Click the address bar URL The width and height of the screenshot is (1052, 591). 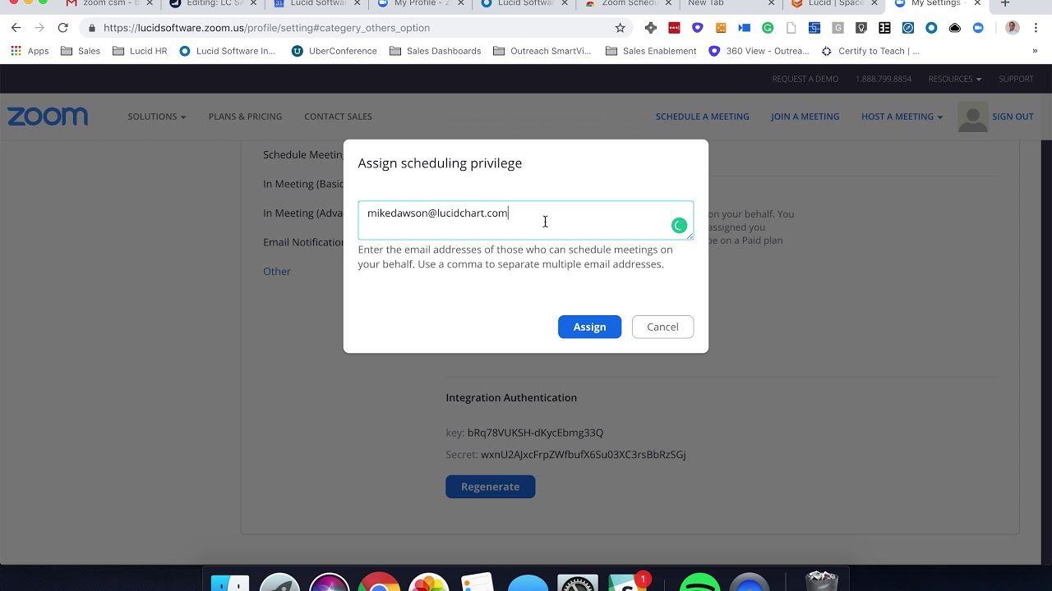[x=266, y=28]
